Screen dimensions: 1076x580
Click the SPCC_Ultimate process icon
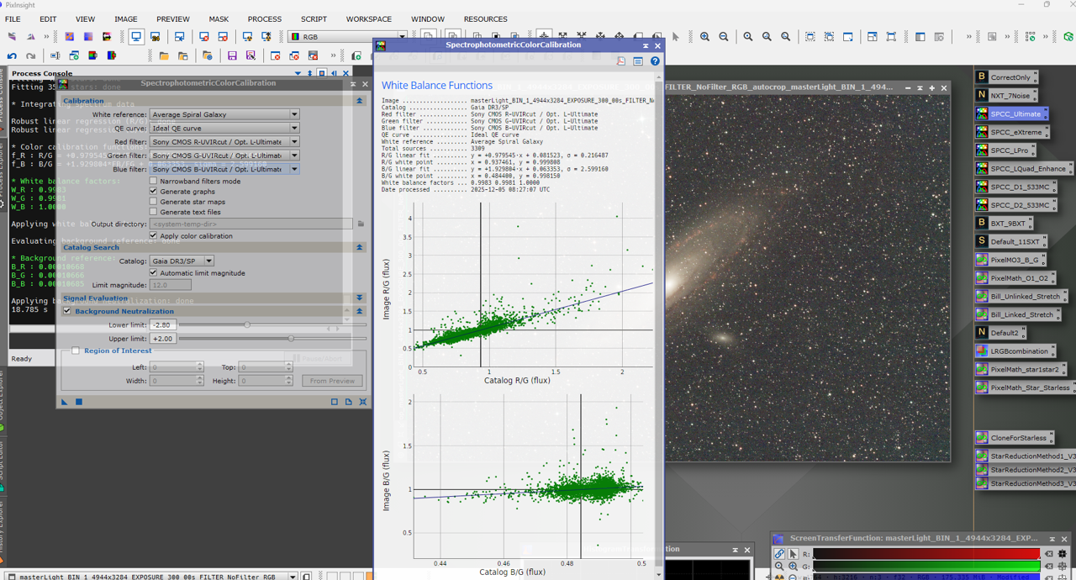click(1015, 113)
